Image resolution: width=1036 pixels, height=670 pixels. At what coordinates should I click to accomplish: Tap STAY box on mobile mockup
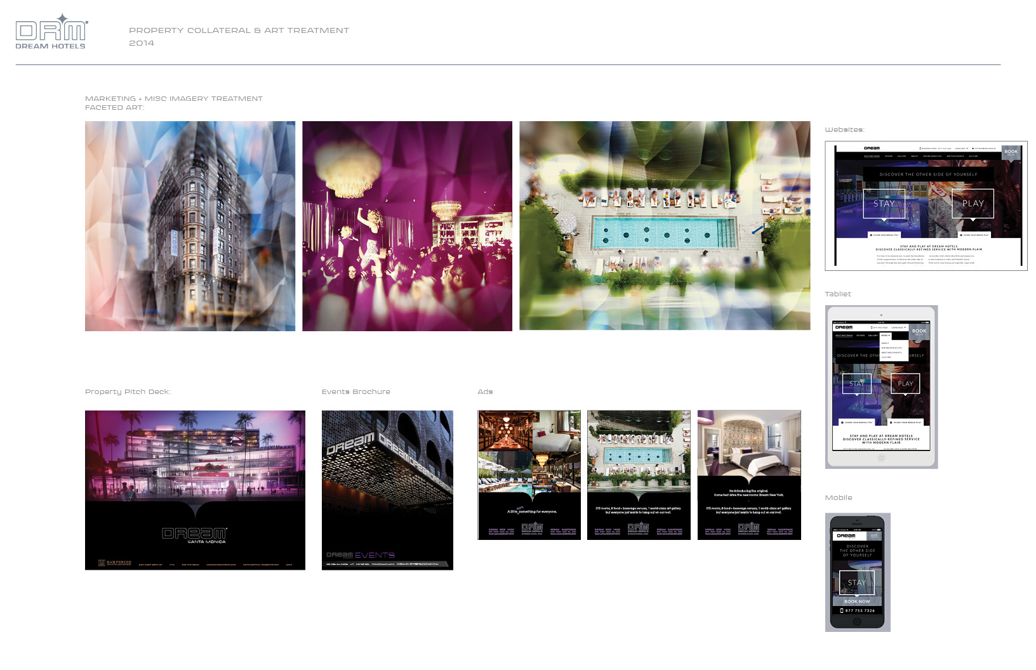tap(857, 582)
